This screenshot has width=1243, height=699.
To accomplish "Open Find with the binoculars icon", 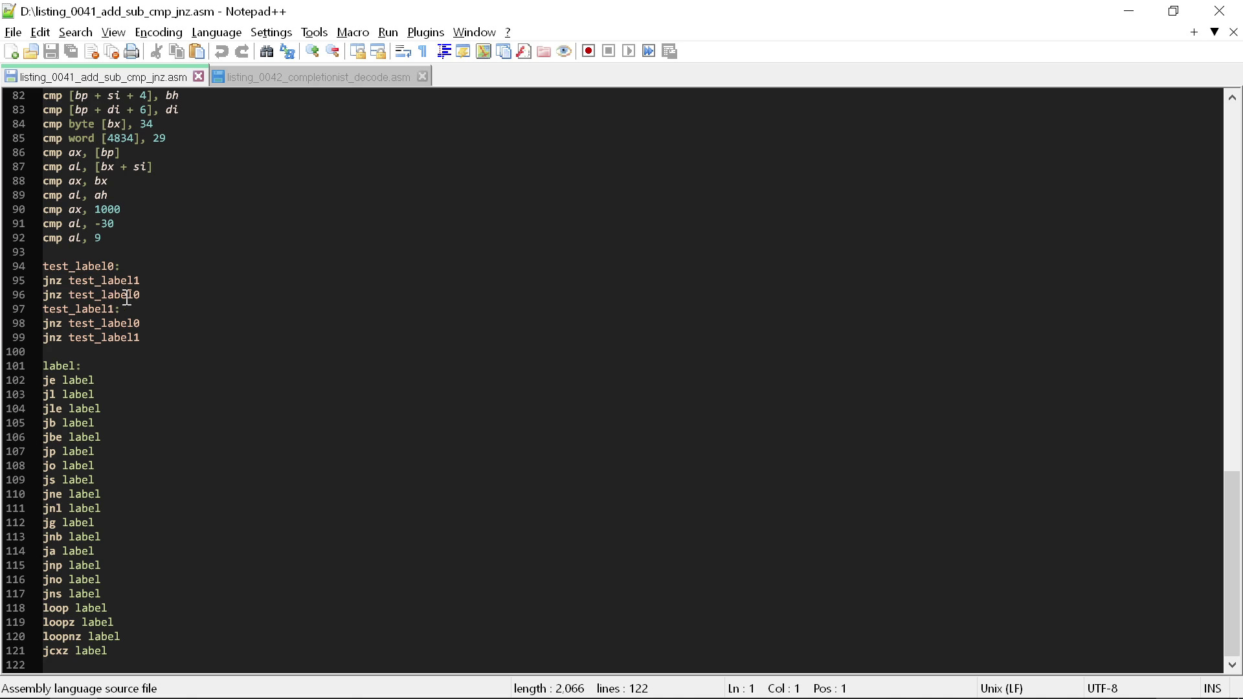I will pos(266,52).
